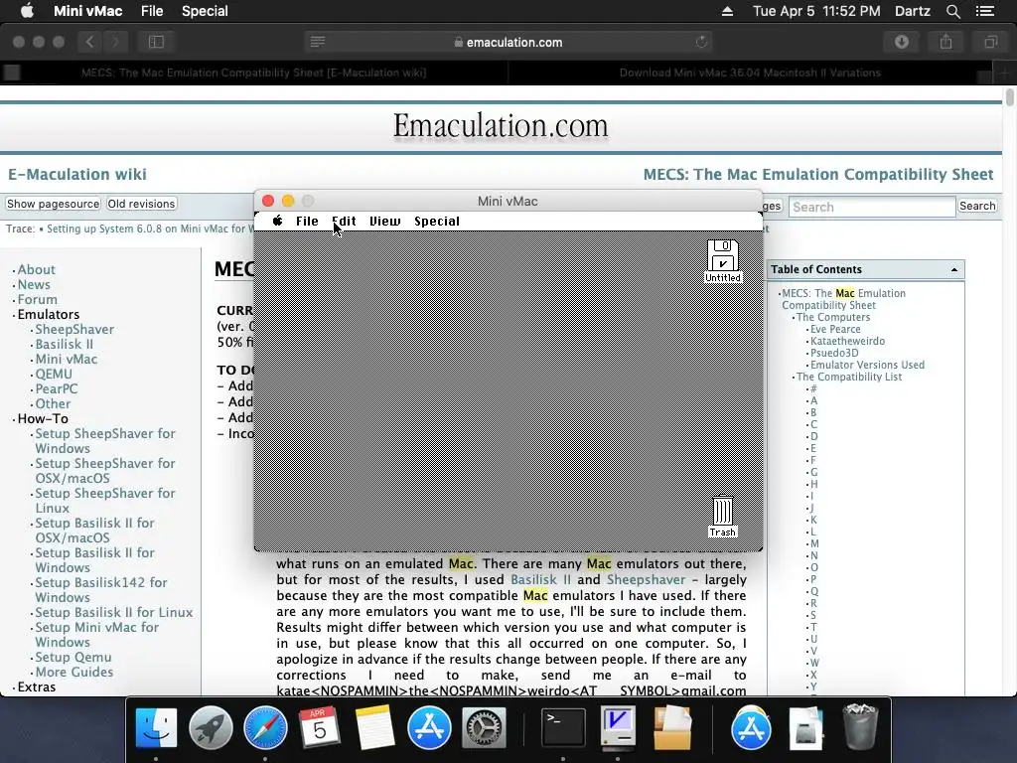This screenshot has height=763, width=1017.
Task: Open Notes icon in the Dock
Action: pyautogui.click(x=374, y=728)
